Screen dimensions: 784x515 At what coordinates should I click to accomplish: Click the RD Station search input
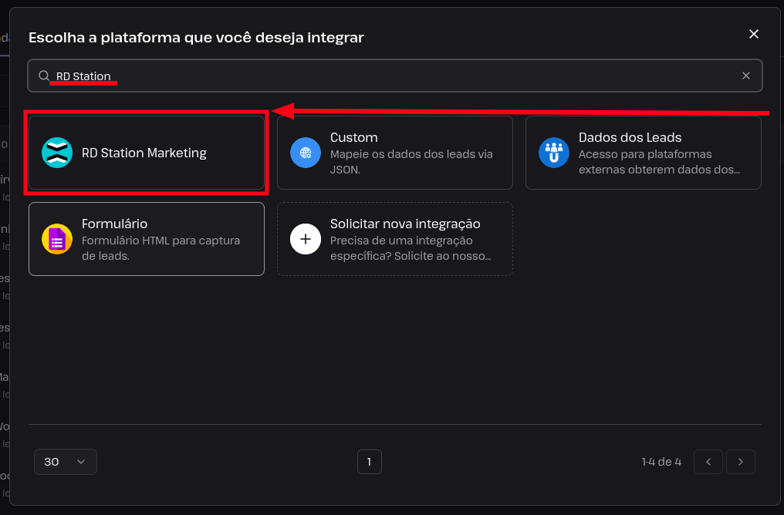point(395,76)
